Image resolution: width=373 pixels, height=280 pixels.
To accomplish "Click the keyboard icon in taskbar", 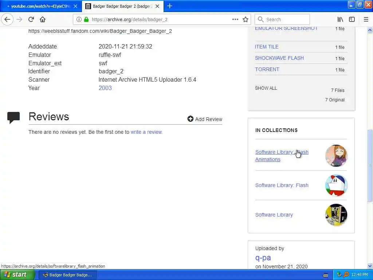I will [326, 275].
